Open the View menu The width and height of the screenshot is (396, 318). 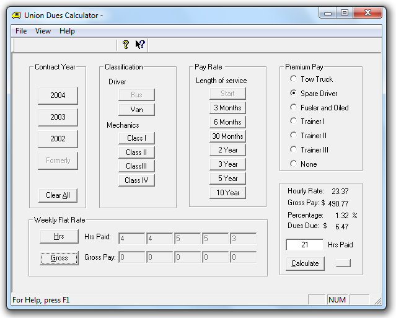(x=43, y=31)
